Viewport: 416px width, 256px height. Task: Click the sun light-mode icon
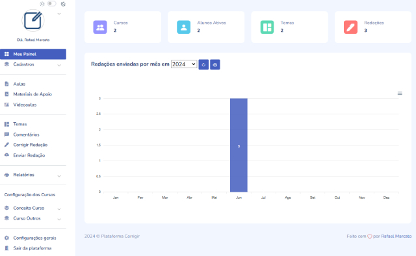42,4
